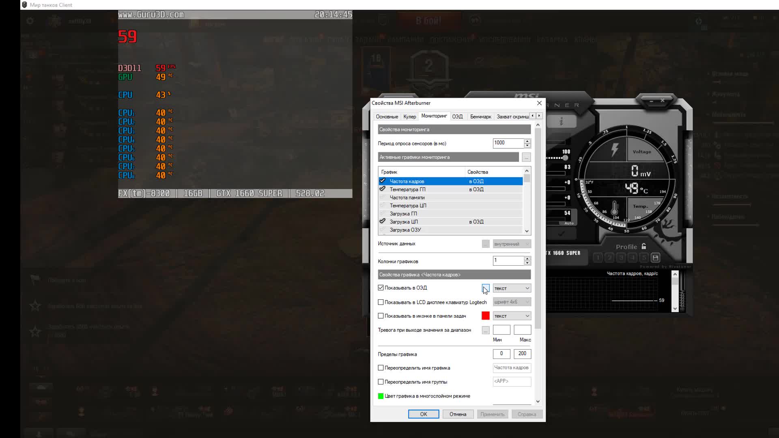The height and width of the screenshot is (438, 779).
Task: Click the Основные tab
Action: coord(387,116)
